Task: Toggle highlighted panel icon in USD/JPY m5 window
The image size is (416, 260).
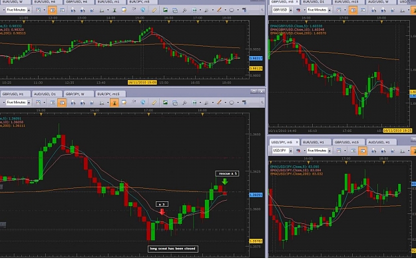Action: (363, 151)
